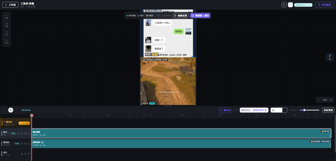Adjust the timeline zoom slider
The width and height of the screenshot is (336, 161).
[310, 110]
